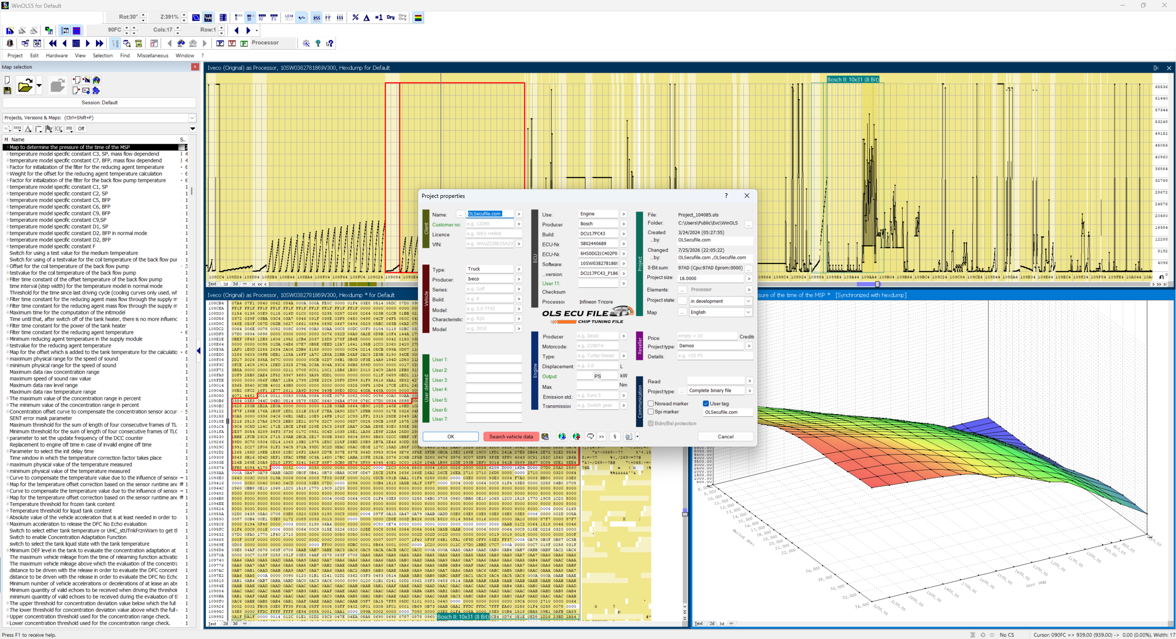Open the arrow menu beside the Type Truck field
Viewport: 1176px width, 639px height.
tap(519, 269)
